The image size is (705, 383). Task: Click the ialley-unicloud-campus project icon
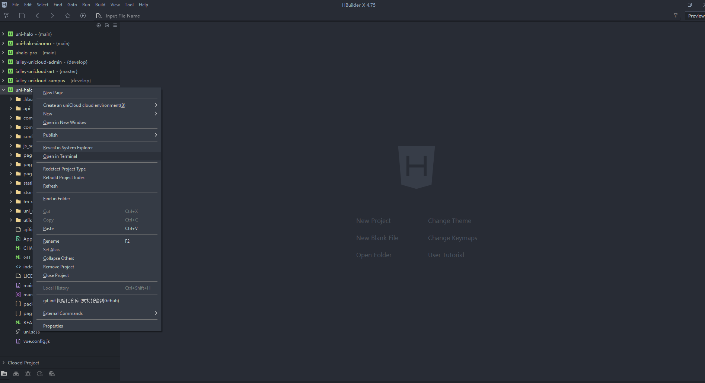coord(10,80)
